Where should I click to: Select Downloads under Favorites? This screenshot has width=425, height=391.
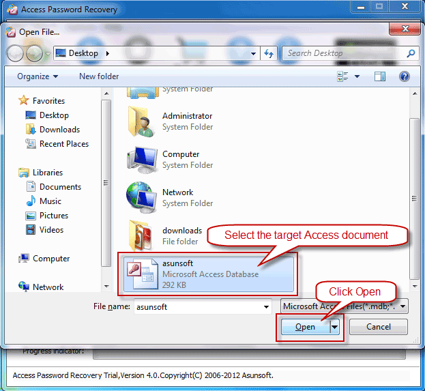tap(53, 130)
